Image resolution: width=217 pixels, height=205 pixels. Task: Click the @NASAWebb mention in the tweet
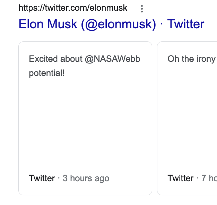tap(113, 59)
